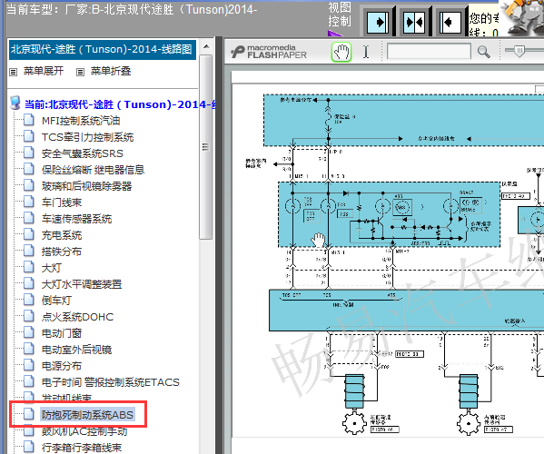The image size is (544, 454).
Task: Open 大灯 diagram
Action: [52, 268]
